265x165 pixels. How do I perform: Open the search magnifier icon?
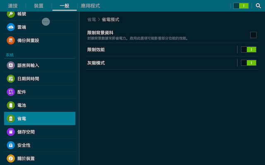click(x=258, y=6)
